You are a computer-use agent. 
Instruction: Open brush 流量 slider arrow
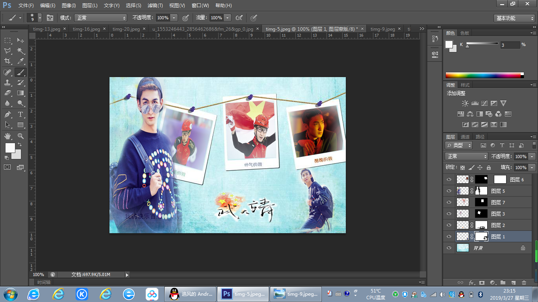(228, 18)
